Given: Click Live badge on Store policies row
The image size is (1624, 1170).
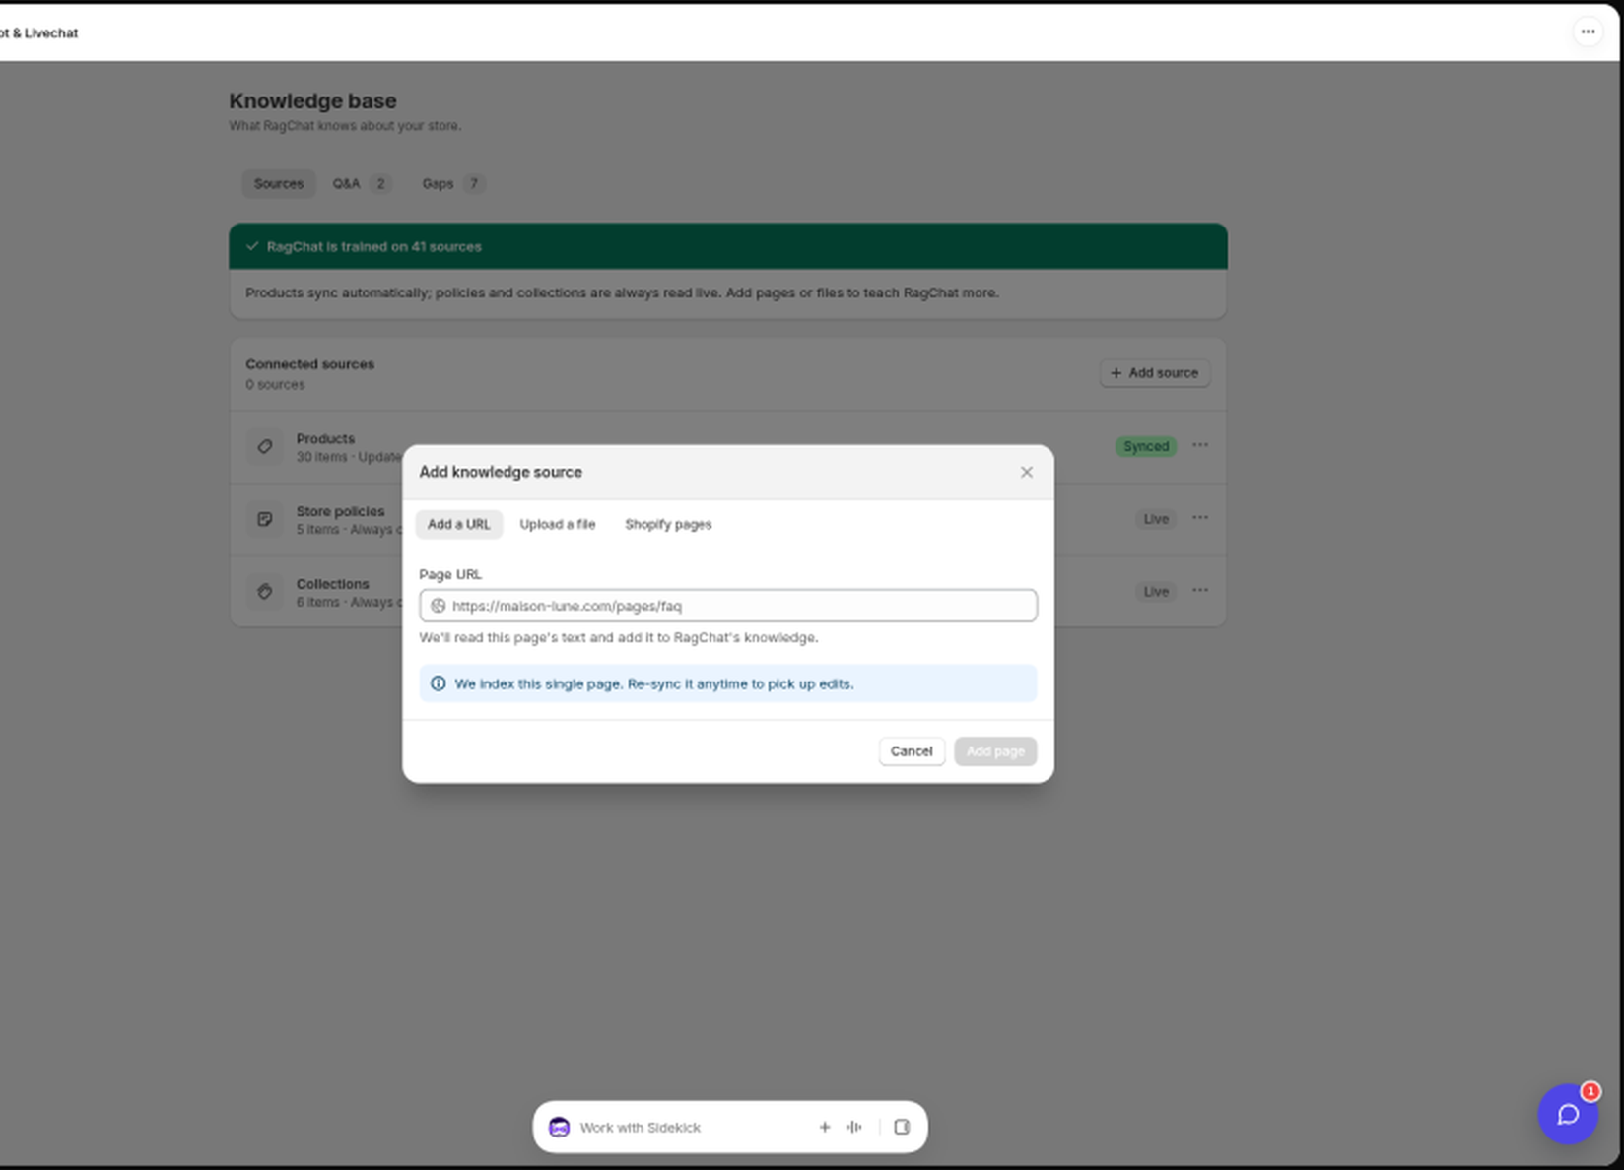Looking at the screenshot, I should click(1156, 519).
